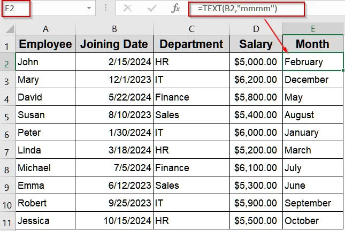
Task: Click the Employee header cell
Action: (x=45, y=44)
